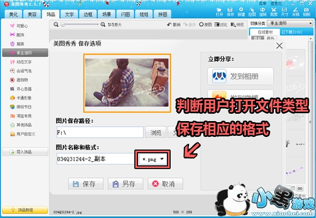Select 用户自定义 user custom category

(x=22, y=134)
